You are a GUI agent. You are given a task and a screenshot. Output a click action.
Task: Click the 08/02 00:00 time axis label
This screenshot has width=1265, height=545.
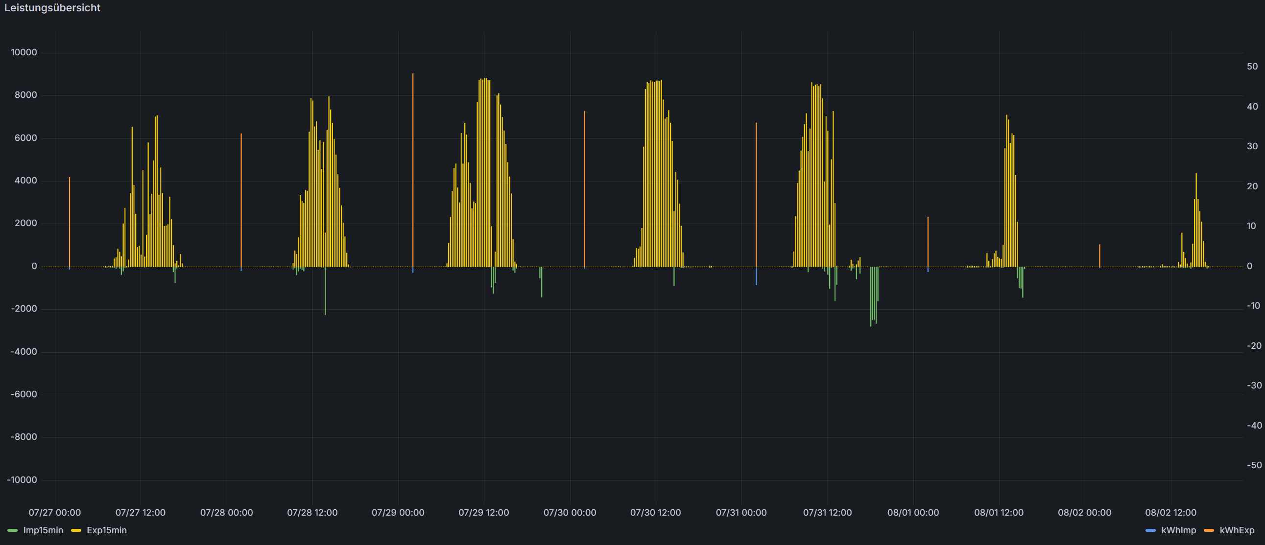tap(1084, 513)
